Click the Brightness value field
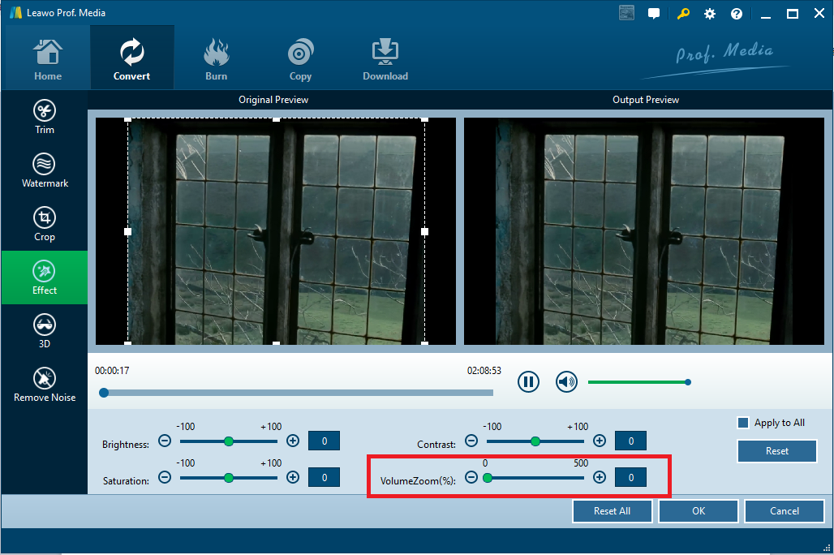 coord(324,441)
